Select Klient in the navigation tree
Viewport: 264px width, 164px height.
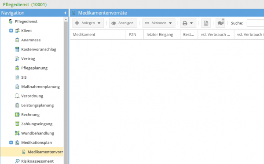[x=26, y=31]
